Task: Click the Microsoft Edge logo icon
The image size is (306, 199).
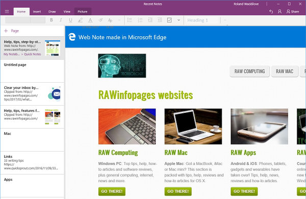Action: tap(72, 37)
